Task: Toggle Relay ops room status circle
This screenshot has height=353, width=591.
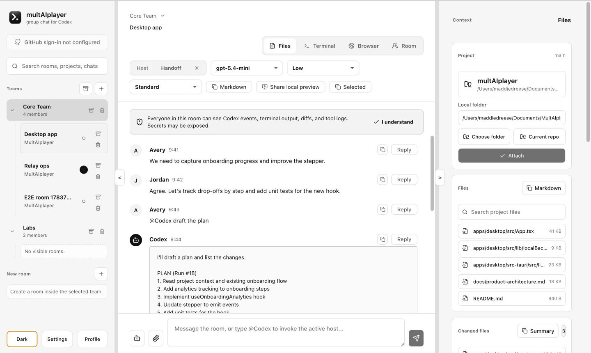Action: (84, 170)
